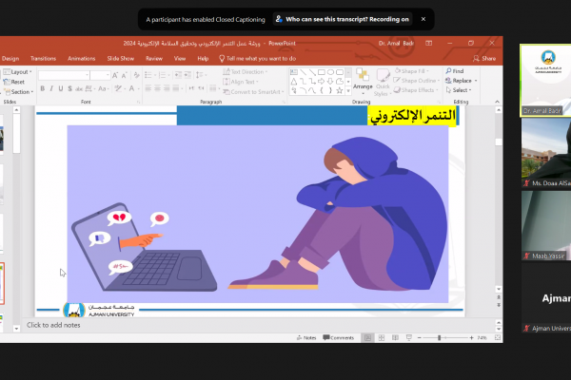Open the Section dropdown
The width and height of the screenshot is (571, 380).
18,91
